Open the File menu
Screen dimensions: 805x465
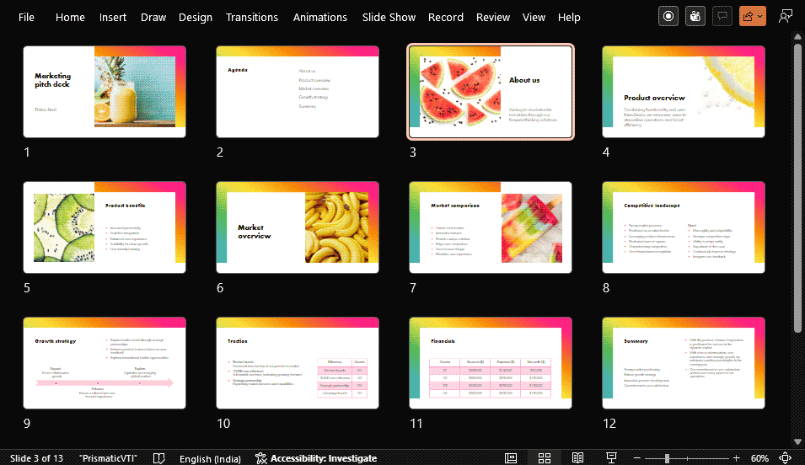pyautogui.click(x=26, y=17)
